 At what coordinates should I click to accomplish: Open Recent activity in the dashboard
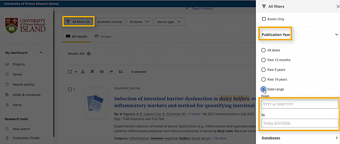(x=23, y=85)
